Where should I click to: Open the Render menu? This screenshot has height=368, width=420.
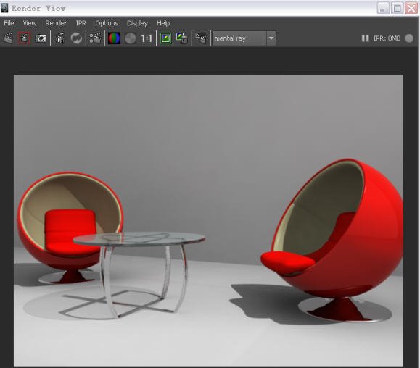[x=56, y=23]
